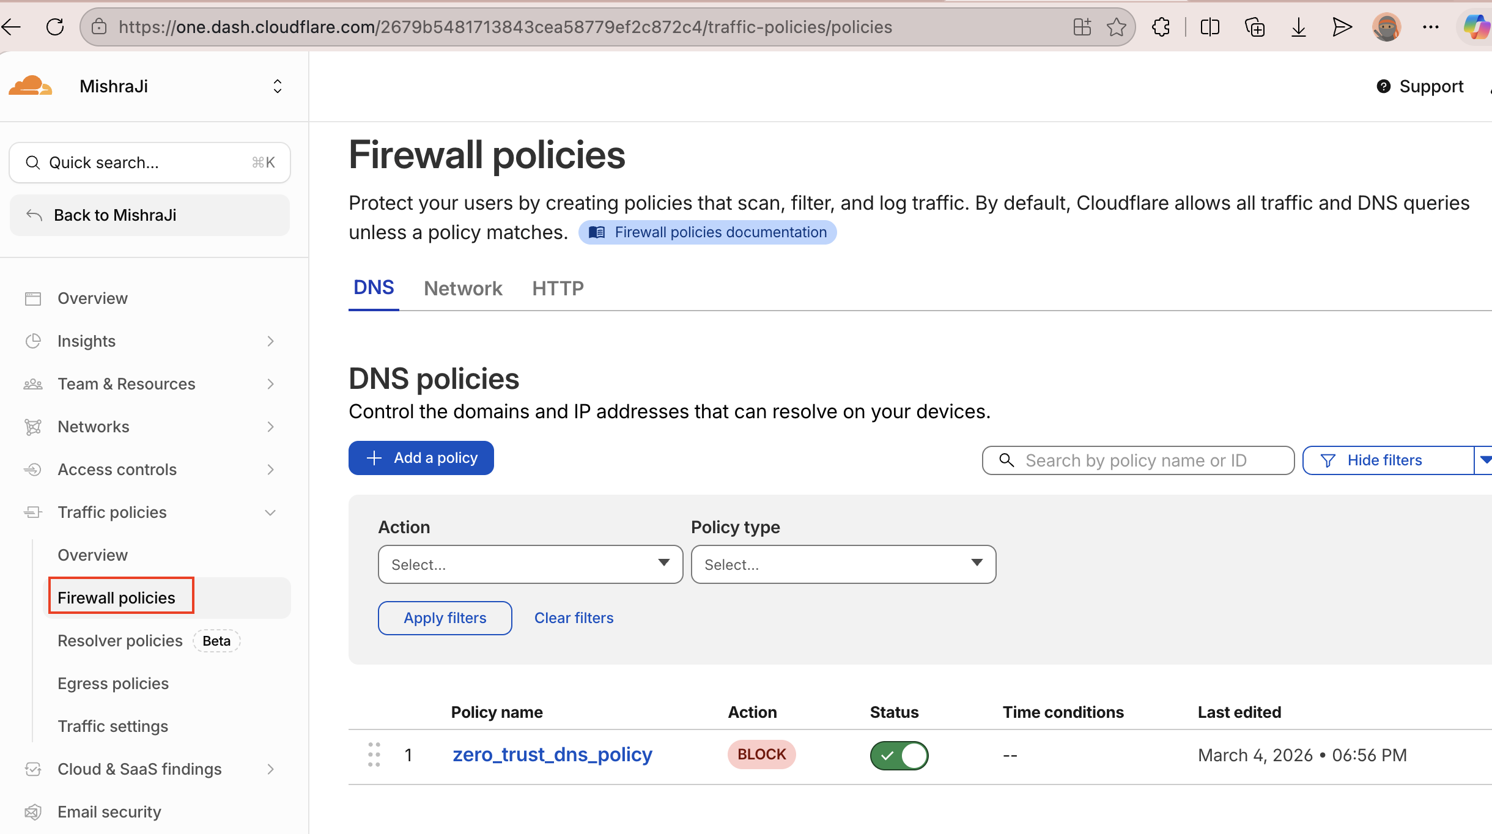Select the Access controls icon

[34, 469]
